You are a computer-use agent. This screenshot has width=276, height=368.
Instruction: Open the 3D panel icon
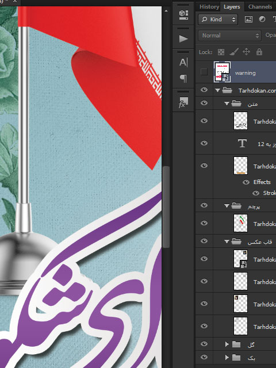pos(183,14)
